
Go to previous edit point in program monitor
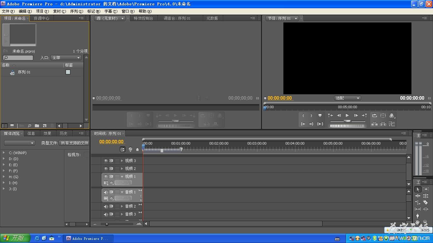tap(330, 115)
